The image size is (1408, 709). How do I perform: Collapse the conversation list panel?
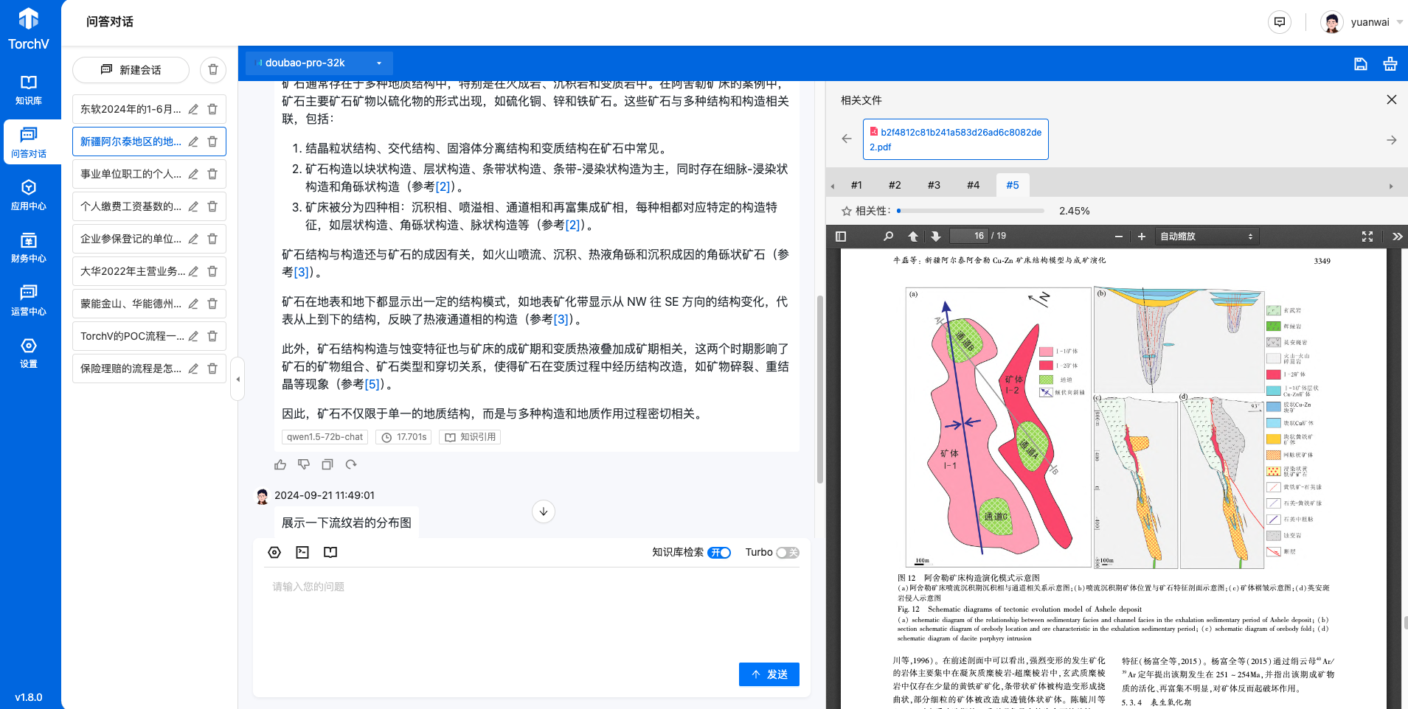pyautogui.click(x=237, y=379)
